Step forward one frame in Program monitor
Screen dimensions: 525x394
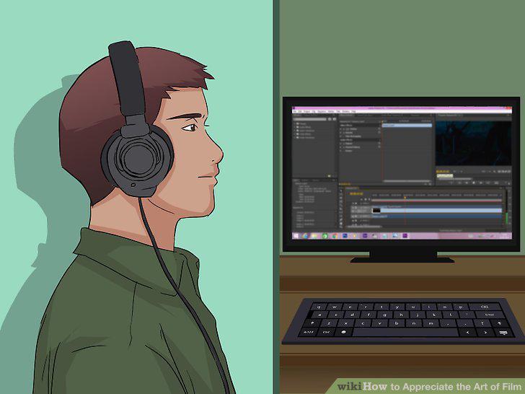coord(481,183)
